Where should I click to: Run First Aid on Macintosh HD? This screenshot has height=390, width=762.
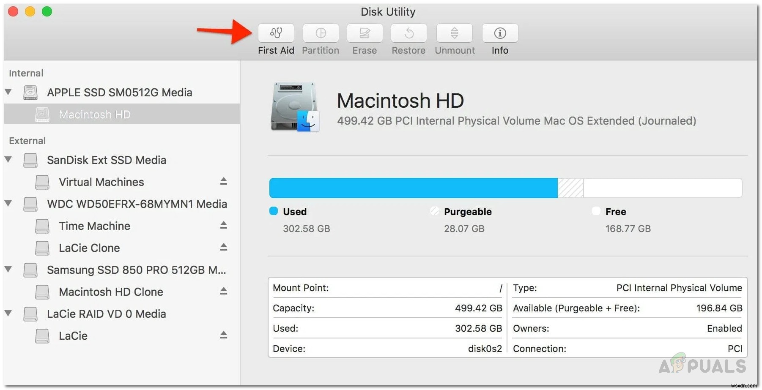276,38
